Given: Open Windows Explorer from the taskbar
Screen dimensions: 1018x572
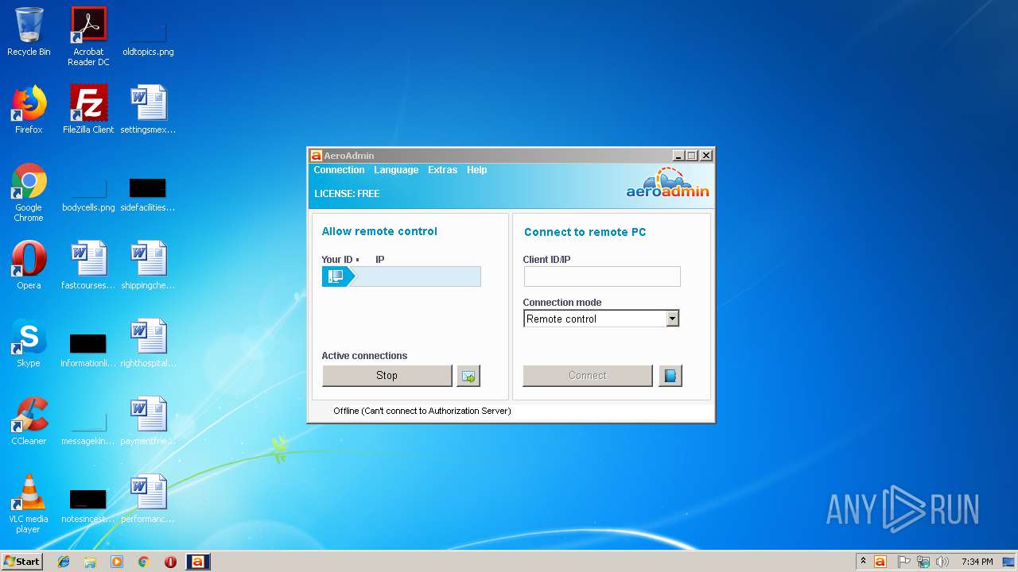Looking at the screenshot, I should click(x=90, y=562).
